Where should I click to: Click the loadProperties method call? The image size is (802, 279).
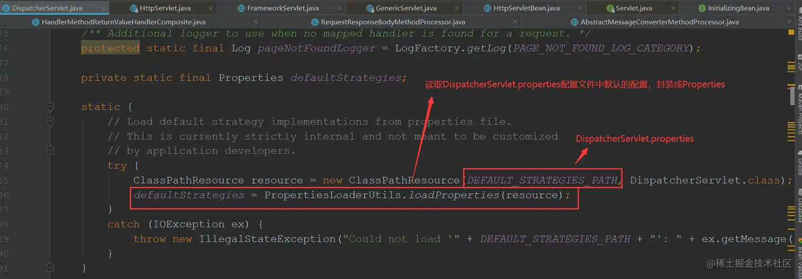point(454,195)
